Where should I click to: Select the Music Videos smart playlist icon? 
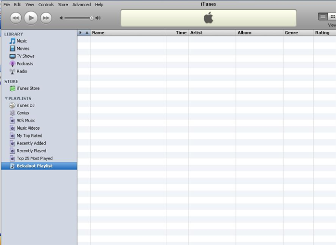point(12,128)
